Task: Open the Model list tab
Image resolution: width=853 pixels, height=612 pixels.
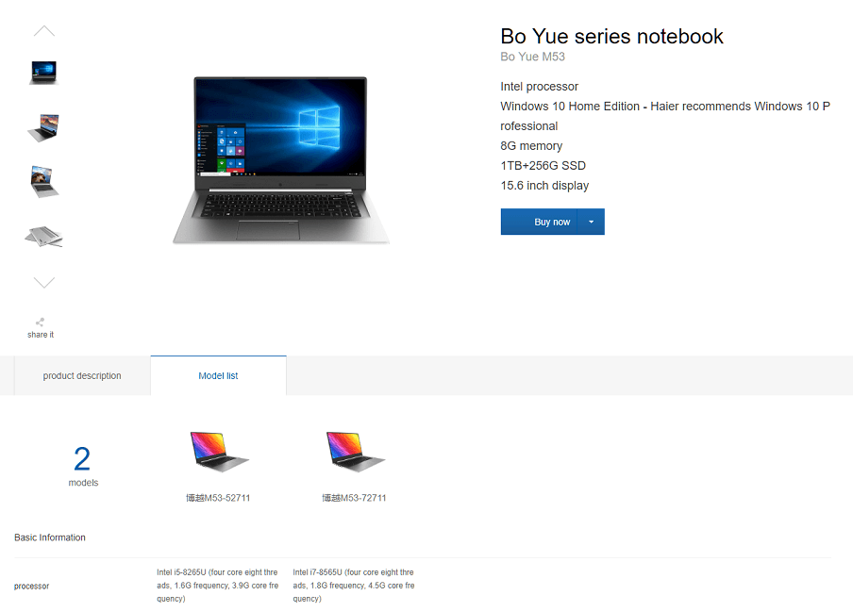Action: 218,375
